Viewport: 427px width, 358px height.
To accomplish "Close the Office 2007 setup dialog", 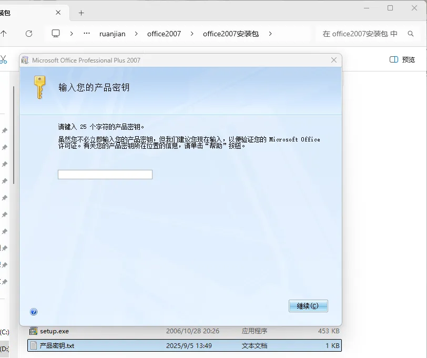I will (333, 60).
